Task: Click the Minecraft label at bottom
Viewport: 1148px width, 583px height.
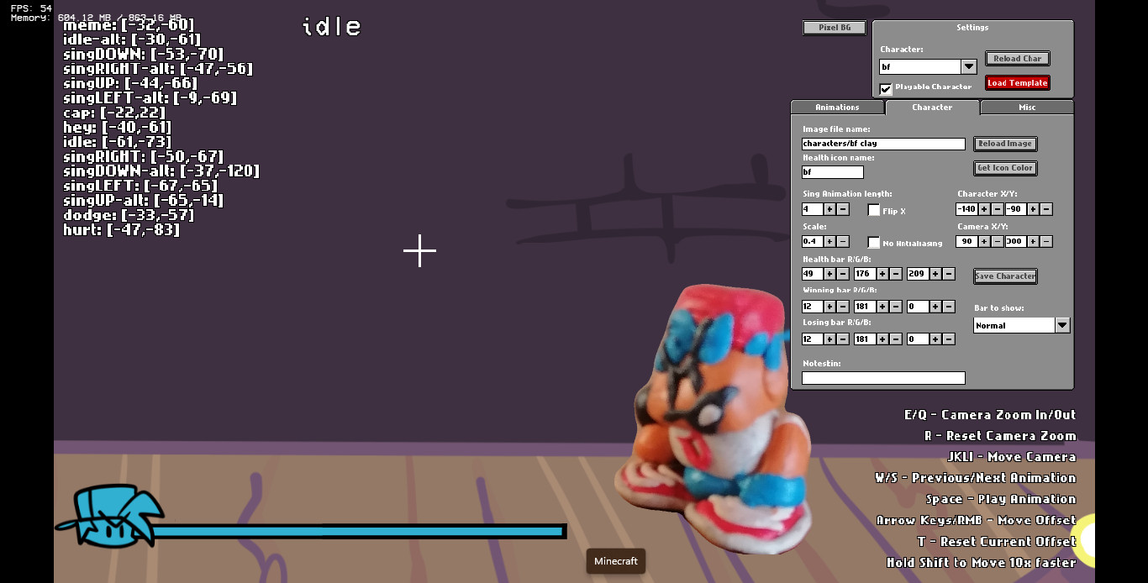Action: (616, 561)
